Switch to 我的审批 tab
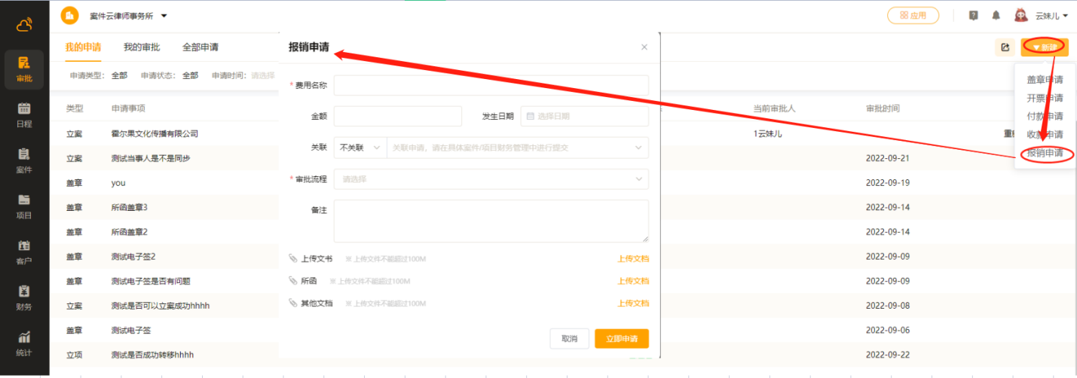The width and height of the screenshot is (1077, 378). tap(142, 47)
